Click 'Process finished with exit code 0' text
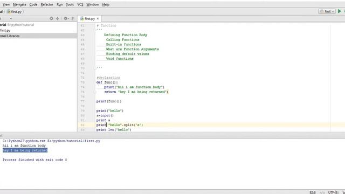The image size is (345, 194). (34, 160)
